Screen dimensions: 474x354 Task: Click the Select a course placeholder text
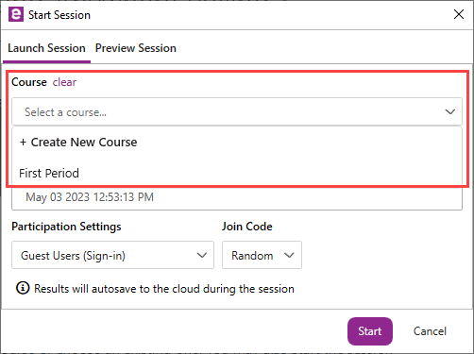click(65, 112)
